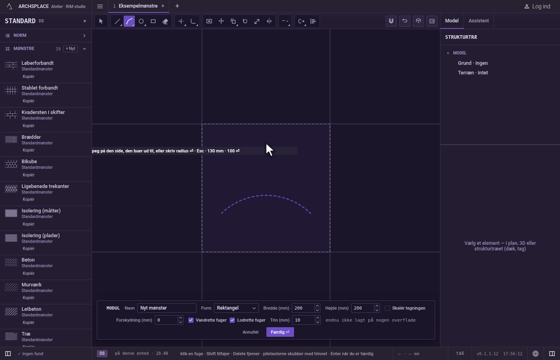Toggle the right panel layout icon
The height and width of the screenshot is (360, 560).
click(x=552, y=354)
